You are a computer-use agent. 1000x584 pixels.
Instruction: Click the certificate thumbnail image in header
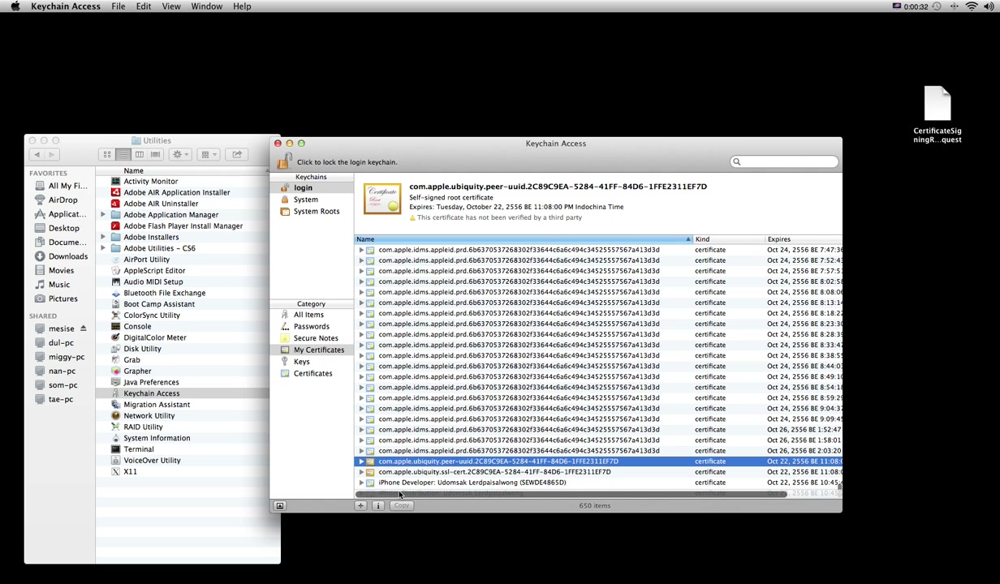[x=382, y=200]
